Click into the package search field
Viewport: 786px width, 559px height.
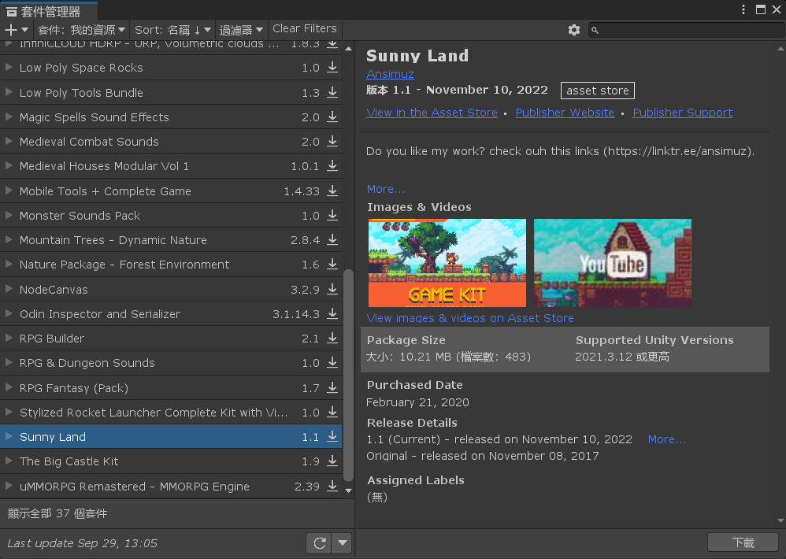point(687,30)
